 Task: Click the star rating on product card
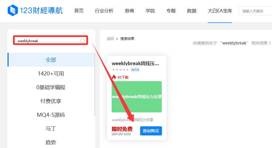[x=120, y=70]
